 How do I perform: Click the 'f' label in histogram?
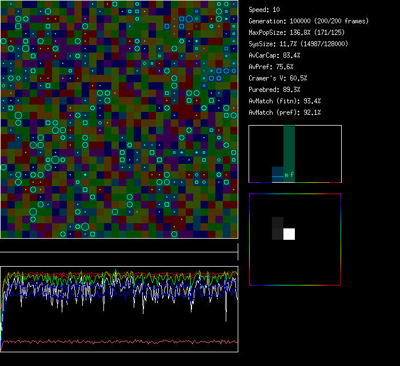pyautogui.click(x=292, y=175)
